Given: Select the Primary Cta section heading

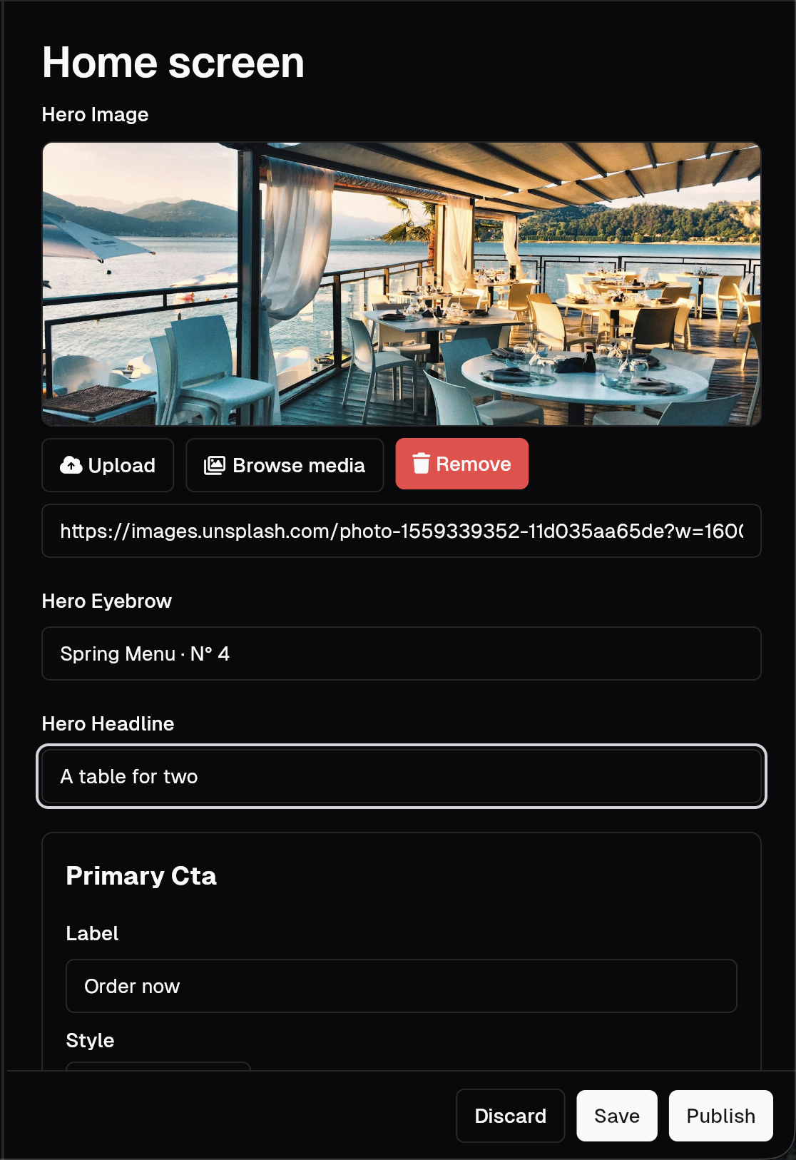Looking at the screenshot, I should [x=141, y=875].
